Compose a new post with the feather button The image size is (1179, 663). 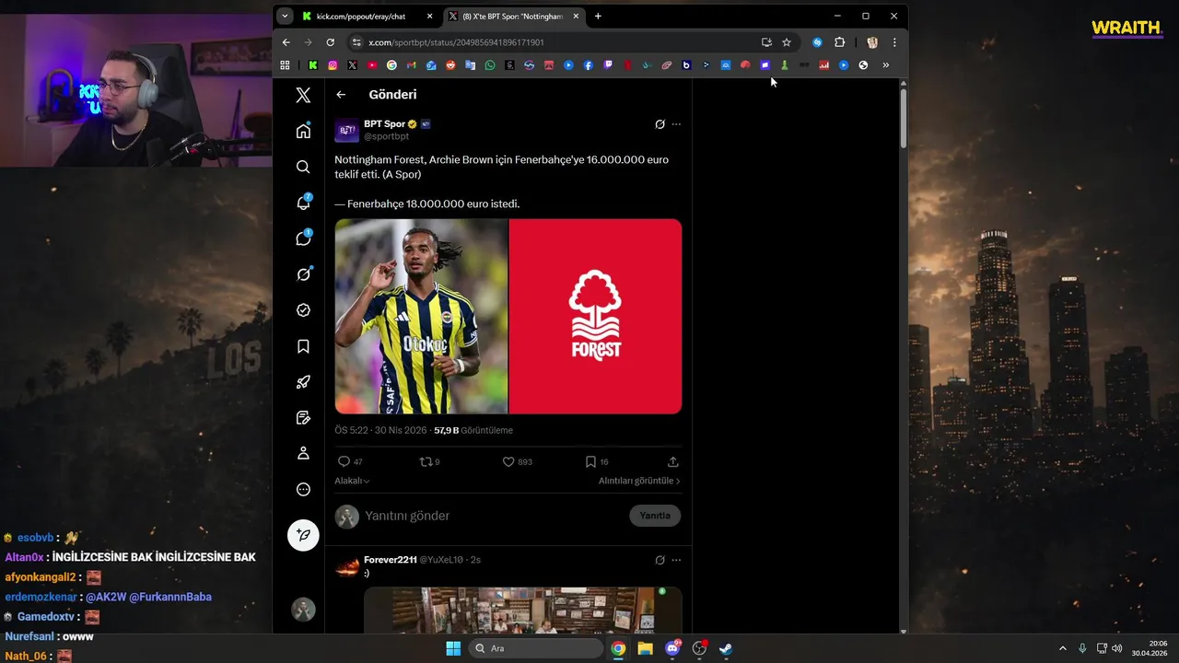pyautogui.click(x=303, y=535)
